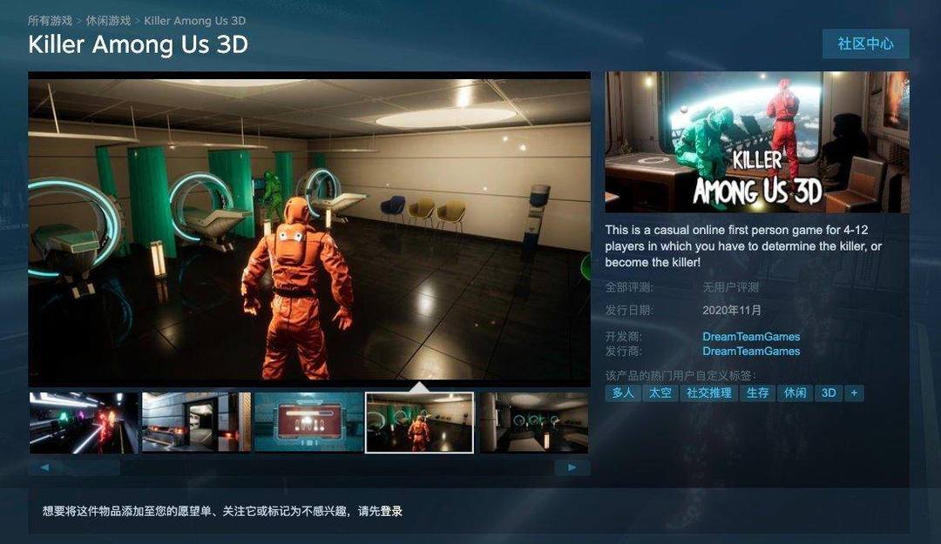Click the game description starting 'This is a casual'
Image resolution: width=941 pixels, height=544 pixels.
point(743,246)
